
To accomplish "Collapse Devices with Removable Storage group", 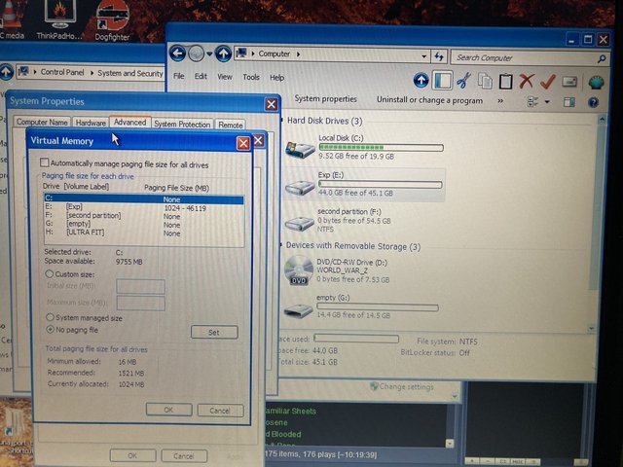I will tap(281, 244).
